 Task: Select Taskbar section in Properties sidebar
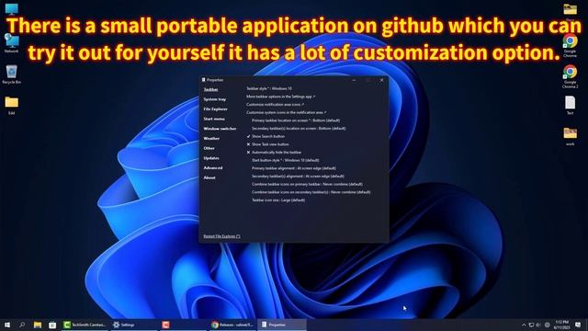(210, 90)
